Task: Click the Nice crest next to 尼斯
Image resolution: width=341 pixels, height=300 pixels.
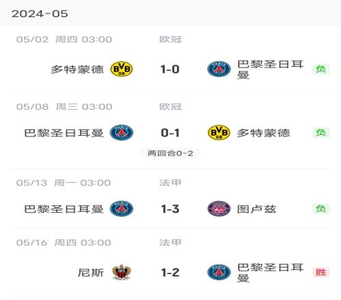Action: point(121,272)
